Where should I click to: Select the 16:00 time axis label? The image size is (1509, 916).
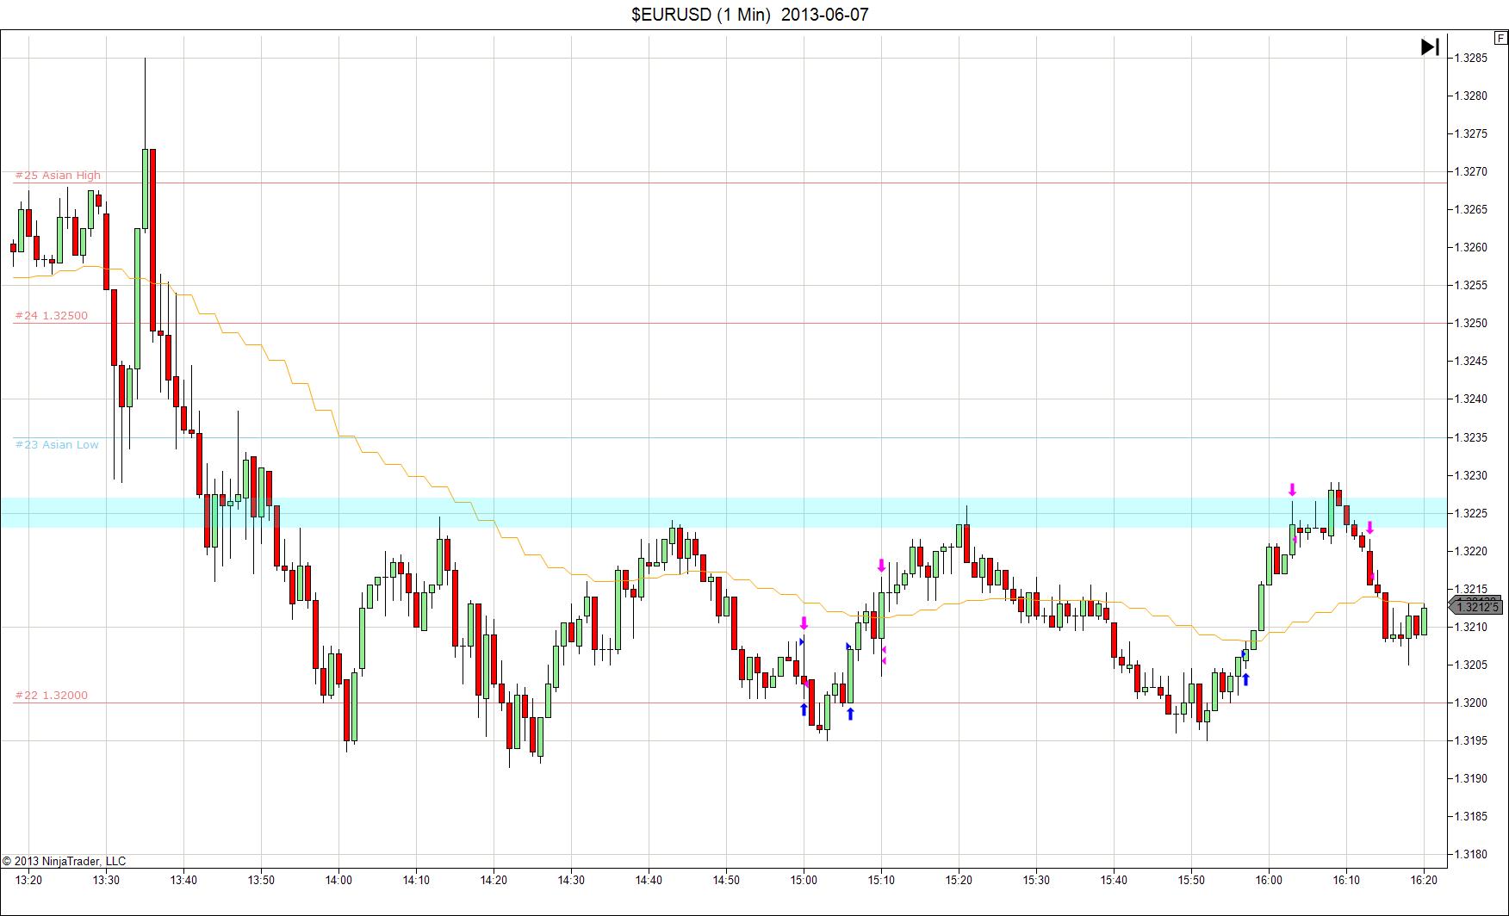[x=1269, y=881]
